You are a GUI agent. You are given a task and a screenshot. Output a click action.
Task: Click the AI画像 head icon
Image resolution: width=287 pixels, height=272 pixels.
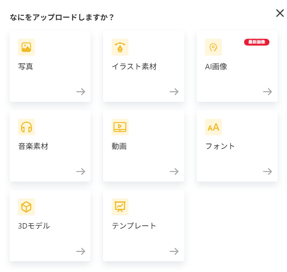click(x=213, y=47)
